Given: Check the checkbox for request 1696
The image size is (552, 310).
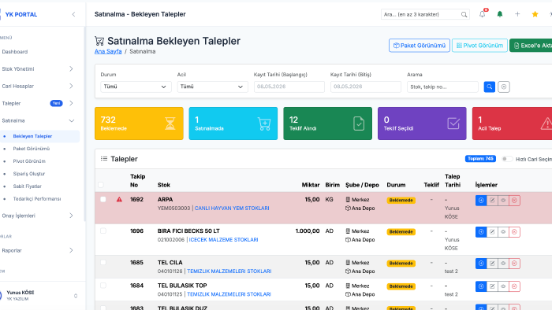Looking at the screenshot, I should point(103,231).
